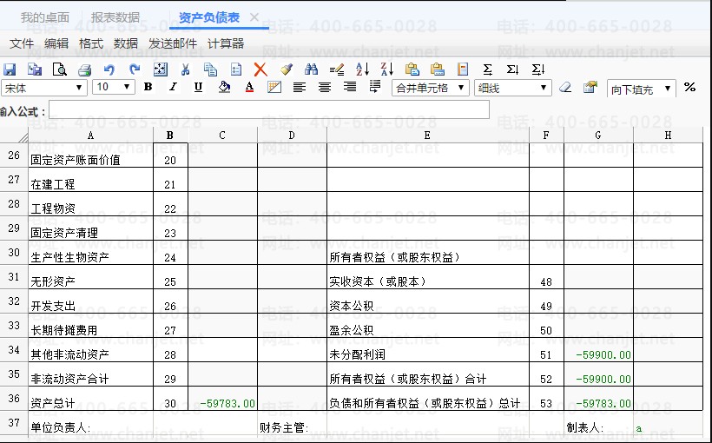This screenshot has height=443, width=712.
Task: Click the list-document icon next to the red X
Action: [236, 69]
